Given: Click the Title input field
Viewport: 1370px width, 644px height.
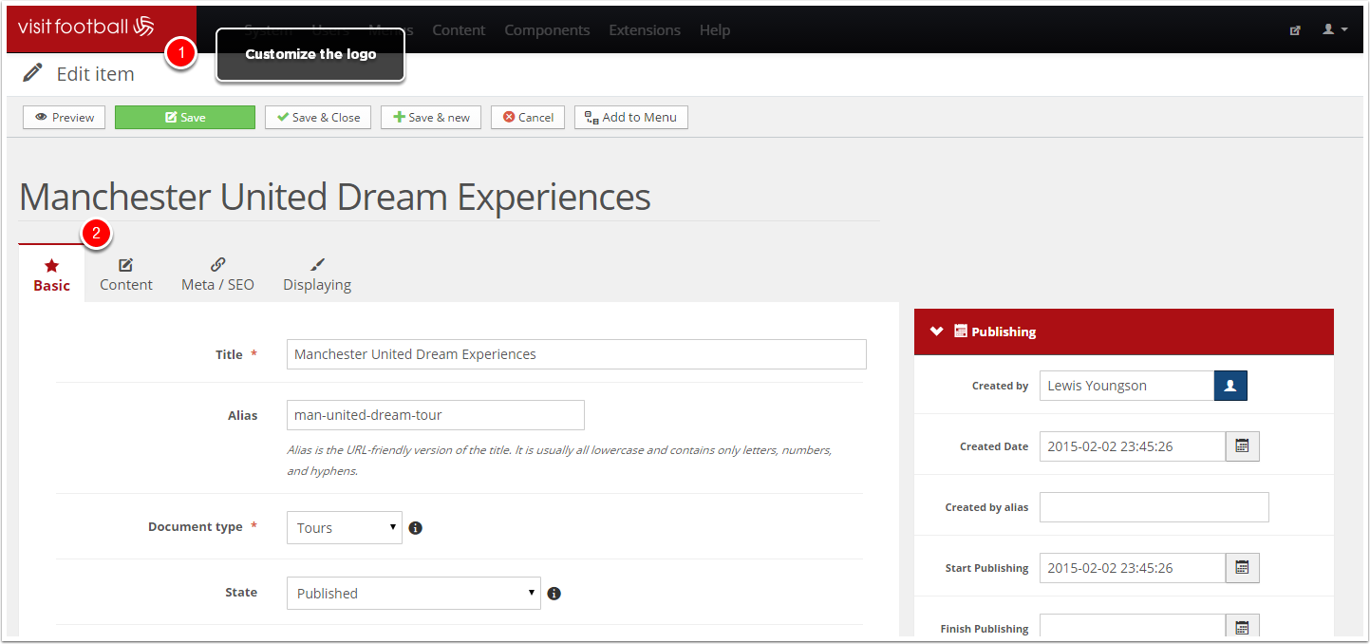Looking at the screenshot, I should click(576, 354).
